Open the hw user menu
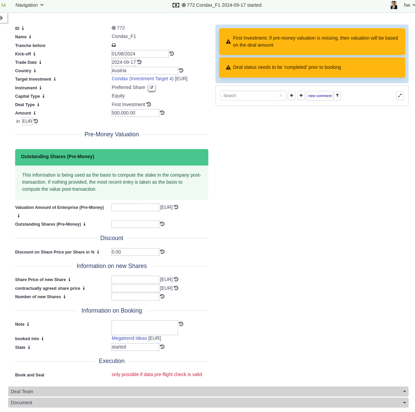 [409, 5]
